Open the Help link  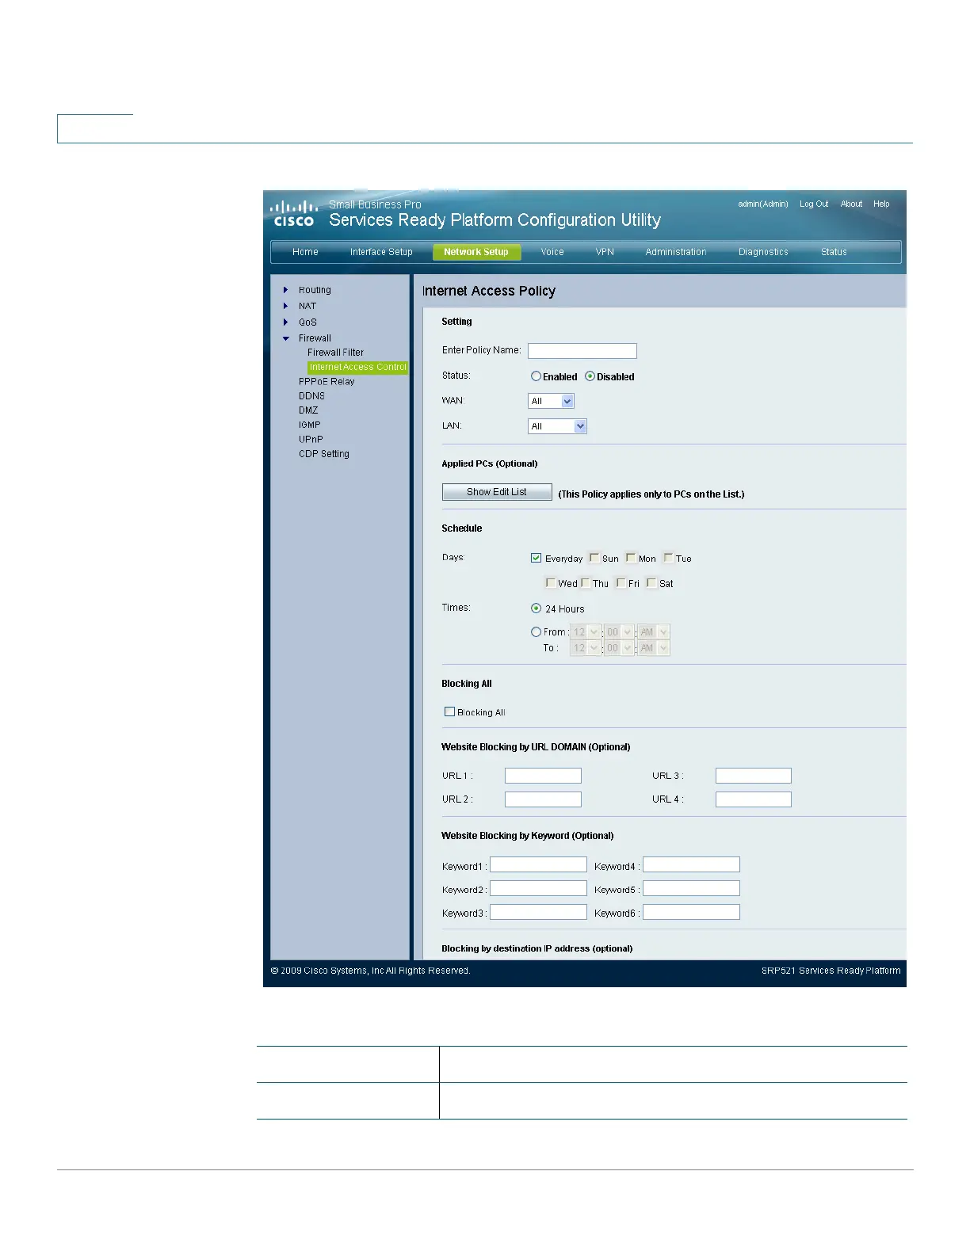[881, 204]
